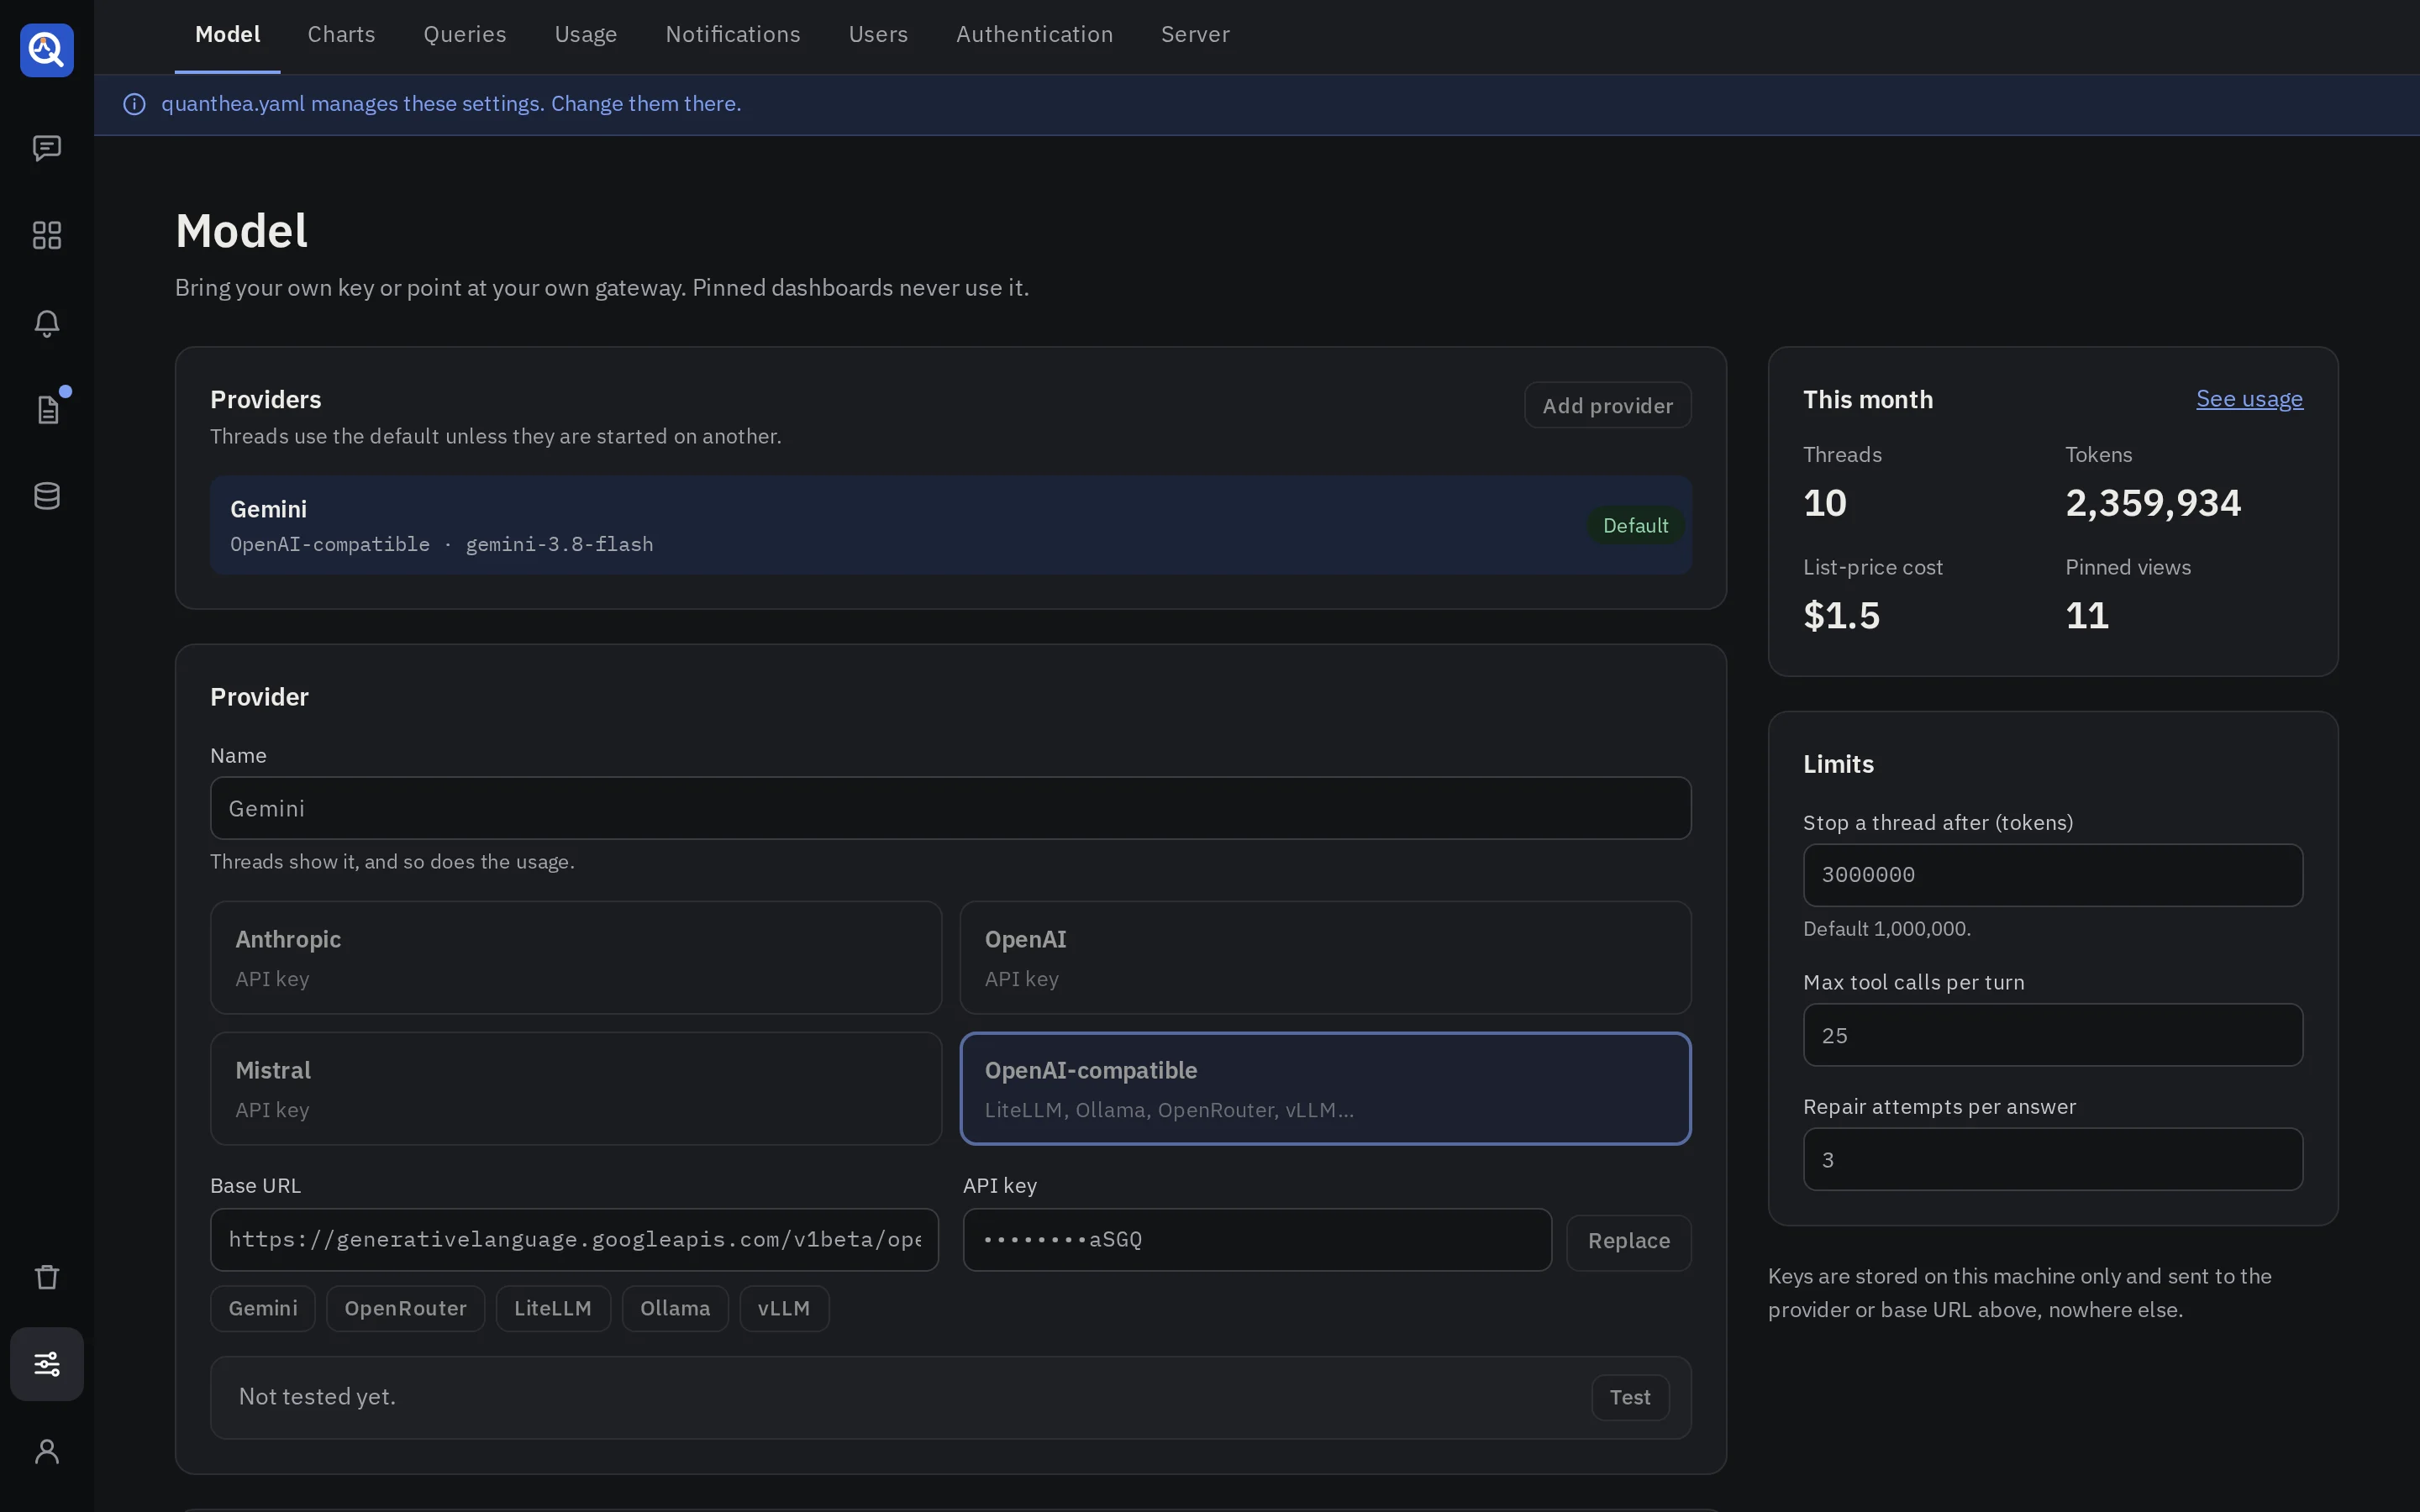The width and height of the screenshot is (2420, 1512).
Task: Open the Server tab
Action: [1195, 35]
